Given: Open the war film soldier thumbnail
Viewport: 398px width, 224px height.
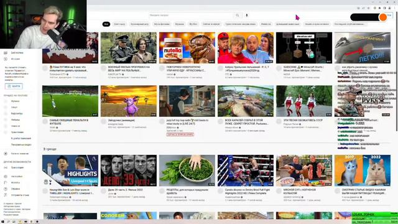Looking at the screenshot, I should pyautogui.click(x=129, y=48).
